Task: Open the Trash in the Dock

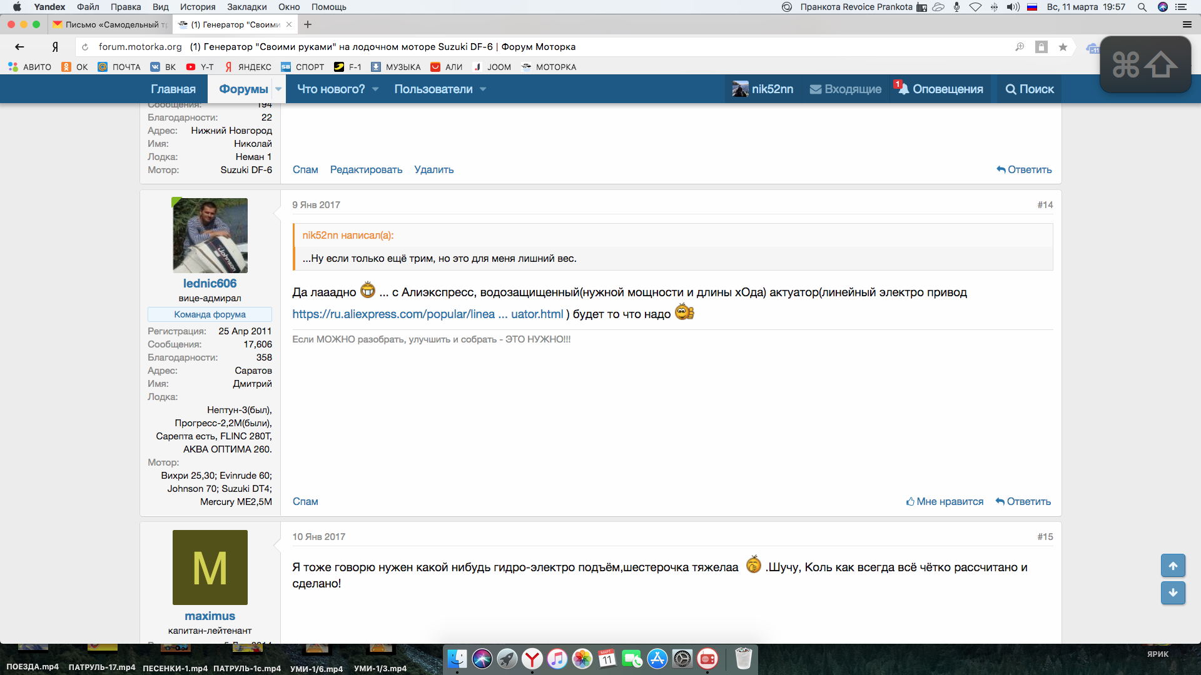Action: (743, 658)
